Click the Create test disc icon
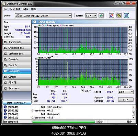The height and width of the screenshot is (136, 138). (x=5, y=48)
